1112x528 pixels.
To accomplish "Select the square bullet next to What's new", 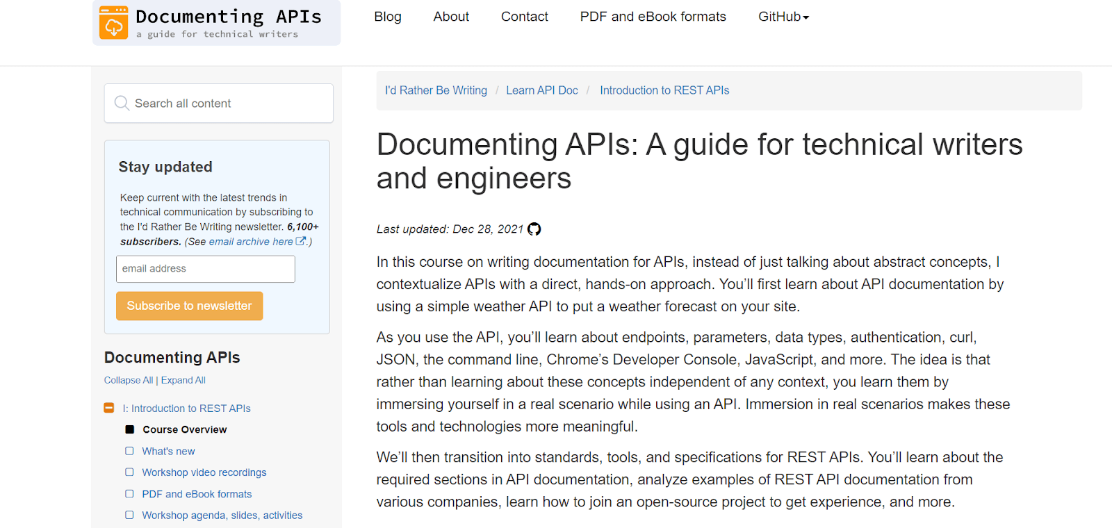I will [x=129, y=451].
